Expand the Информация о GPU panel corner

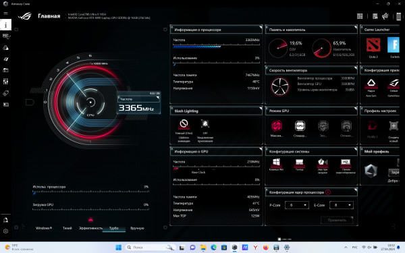point(261,149)
